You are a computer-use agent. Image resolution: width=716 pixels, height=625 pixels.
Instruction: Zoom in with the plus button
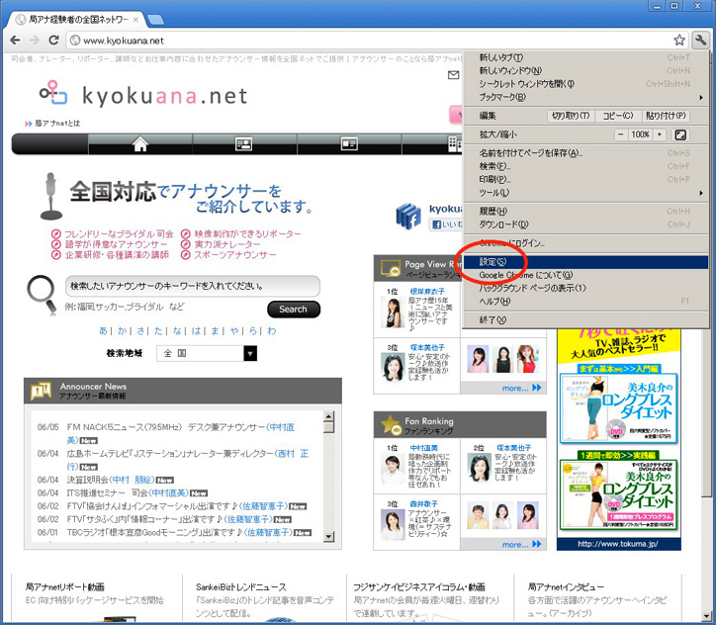point(659,134)
